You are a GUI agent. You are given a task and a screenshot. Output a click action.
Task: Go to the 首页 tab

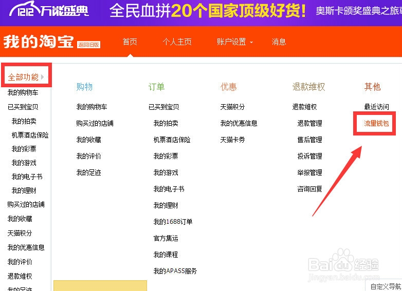tap(130, 42)
